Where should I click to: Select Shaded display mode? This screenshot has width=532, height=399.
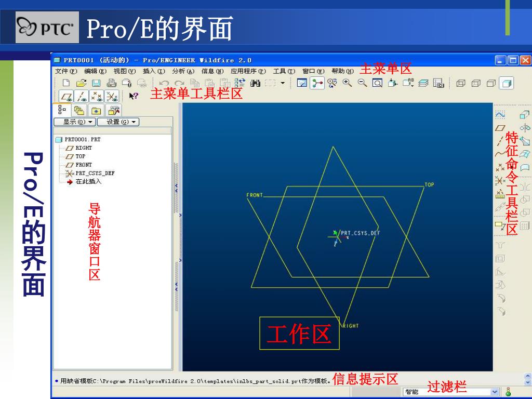click(x=507, y=83)
